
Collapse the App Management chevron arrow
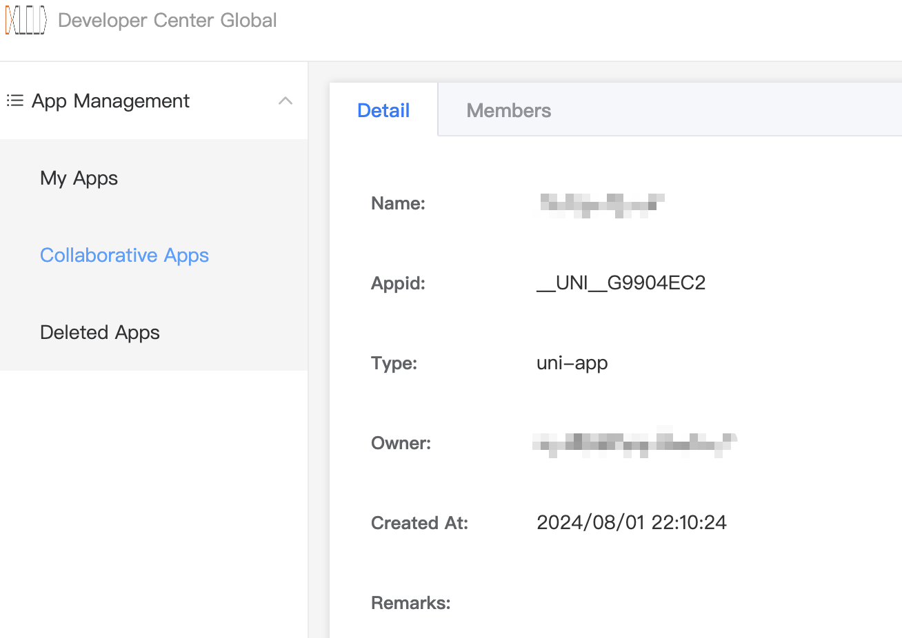(x=285, y=101)
